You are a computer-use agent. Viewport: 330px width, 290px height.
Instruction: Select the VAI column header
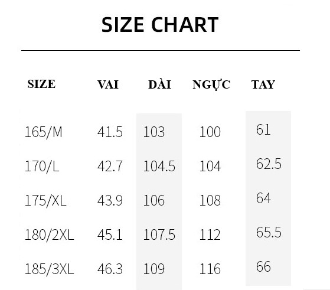tap(108, 84)
